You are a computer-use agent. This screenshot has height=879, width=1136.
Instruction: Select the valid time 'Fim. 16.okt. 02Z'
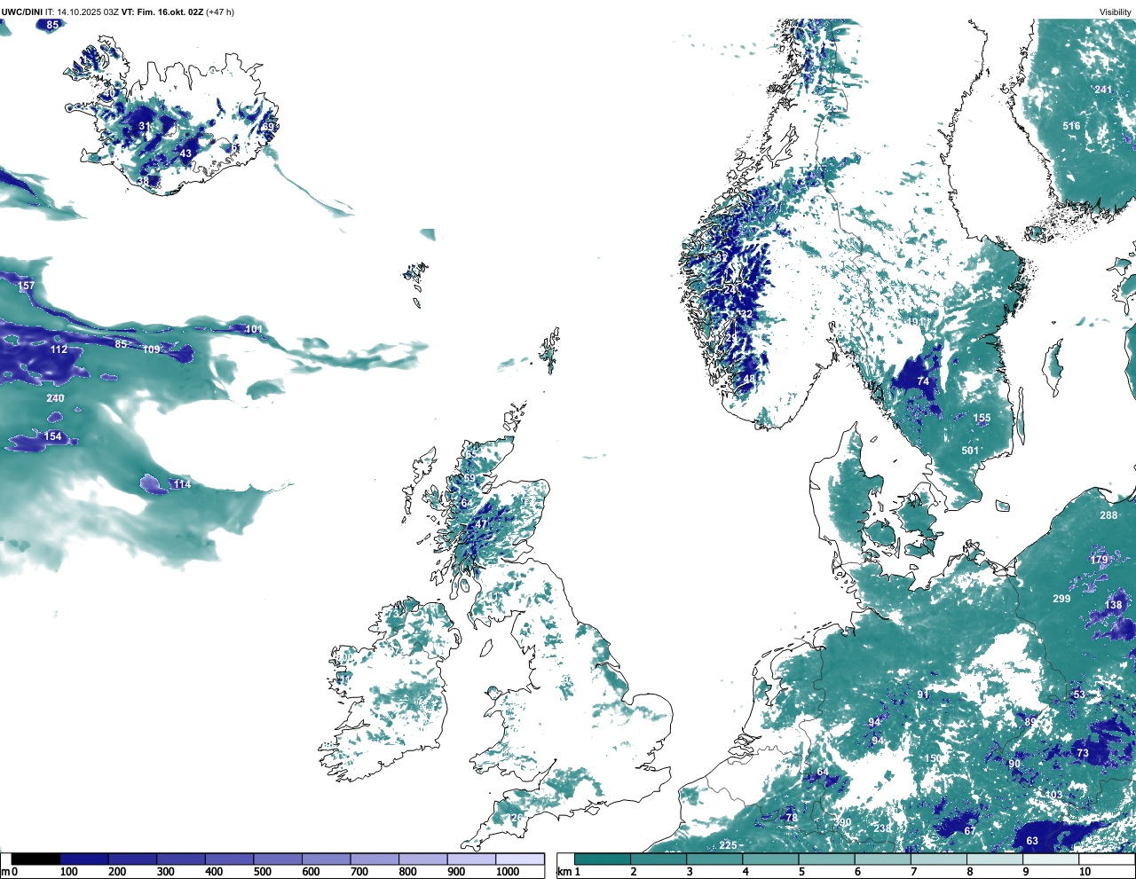[x=170, y=12]
